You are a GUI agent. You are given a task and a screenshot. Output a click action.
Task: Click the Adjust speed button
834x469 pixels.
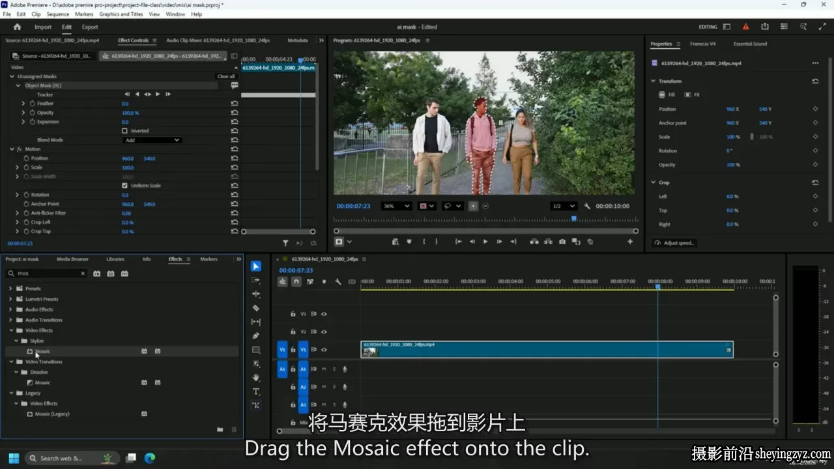point(675,243)
